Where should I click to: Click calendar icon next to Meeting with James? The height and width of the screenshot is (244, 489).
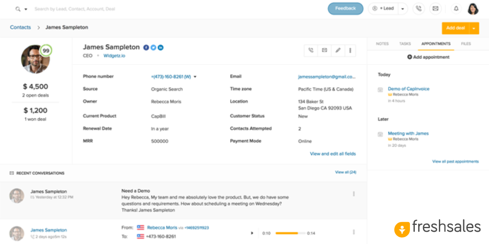click(x=380, y=134)
